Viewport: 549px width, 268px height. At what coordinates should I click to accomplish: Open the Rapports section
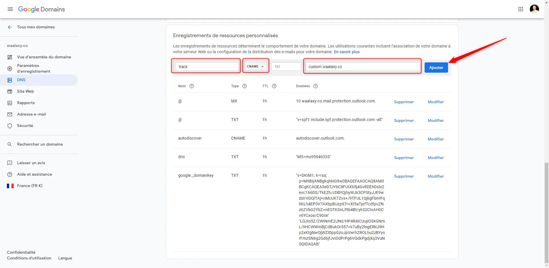[x=26, y=103]
